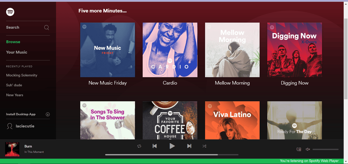Click the volume slider
This screenshot has width=348, height=164.
(326, 149)
